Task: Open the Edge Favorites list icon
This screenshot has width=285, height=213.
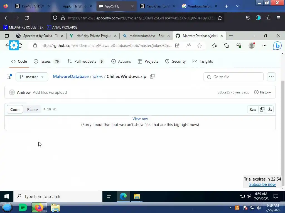Action: click(214, 46)
